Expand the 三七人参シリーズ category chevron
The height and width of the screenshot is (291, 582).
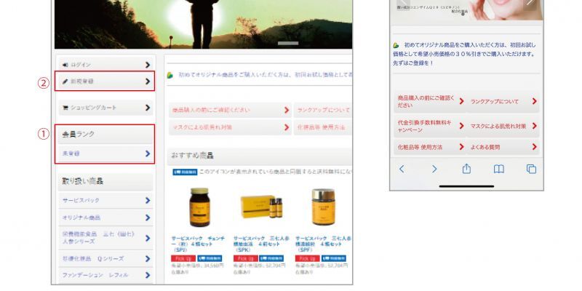[x=148, y=238]
